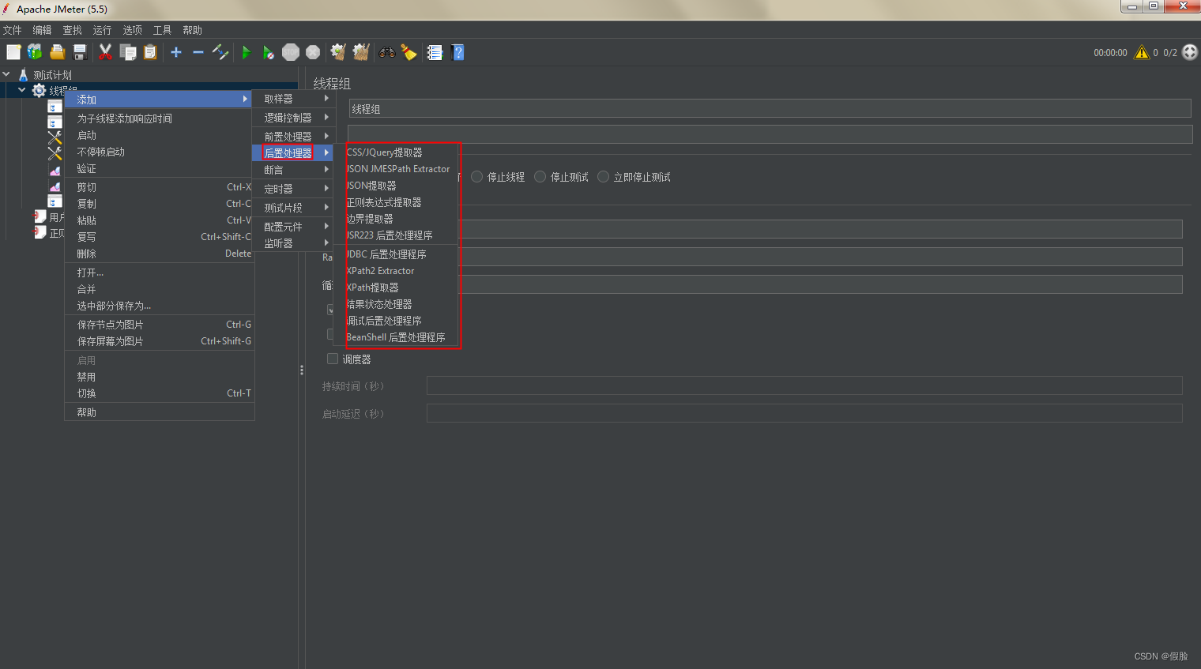
Task: Expand the 前置处理器 submenu
Action: (x=294, y=136)
